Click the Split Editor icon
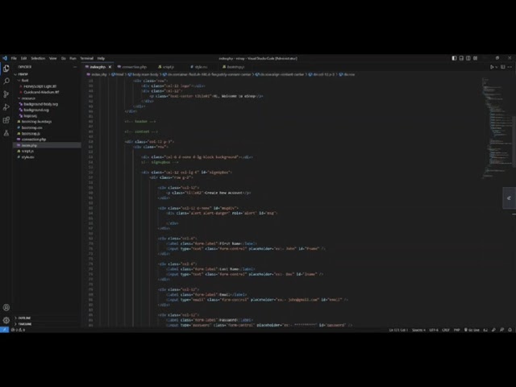 (x=503, y=67)
